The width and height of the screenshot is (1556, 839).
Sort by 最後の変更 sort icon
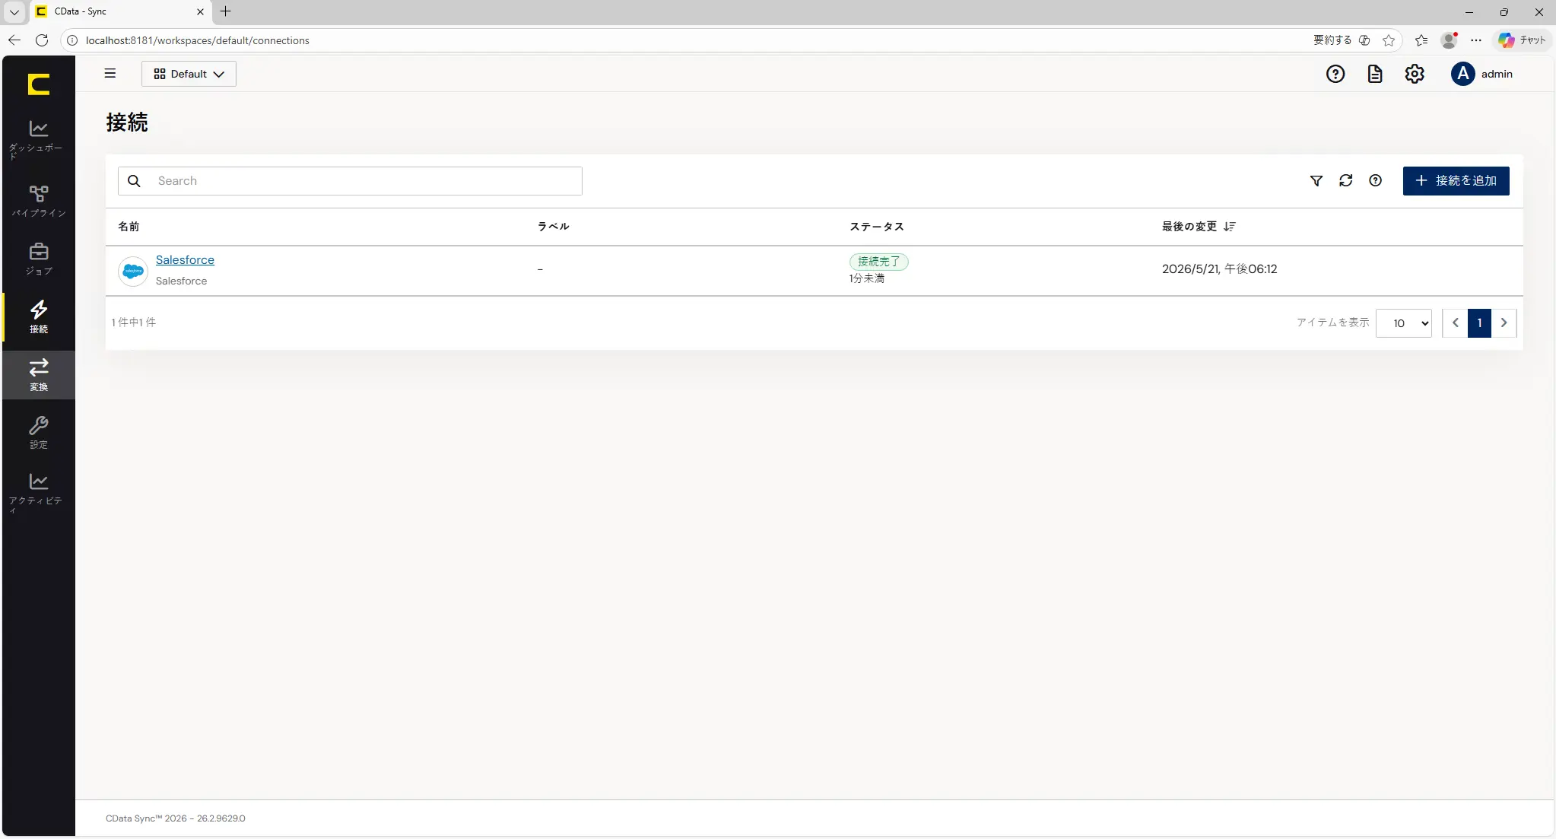click(1230, 227)
